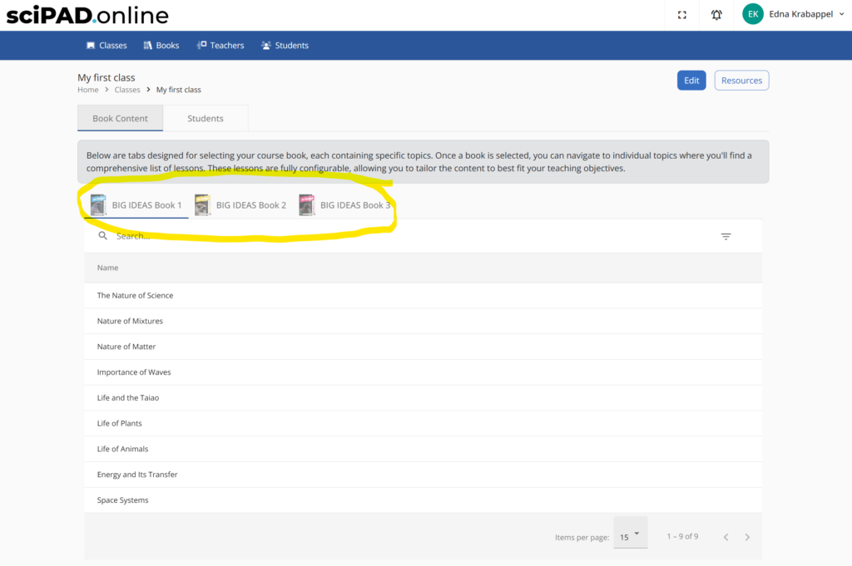Click My first class breadcrumb text

click(179, 90)
